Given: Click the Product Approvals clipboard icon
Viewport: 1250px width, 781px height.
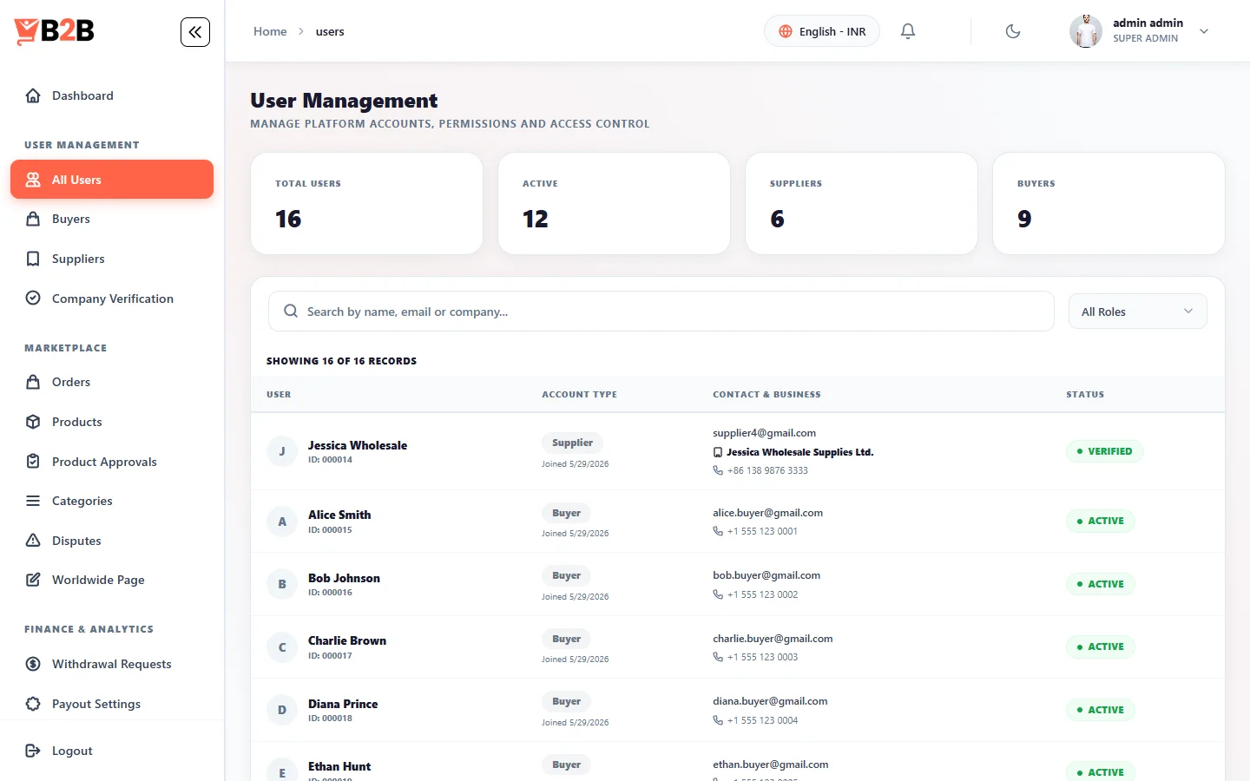Looking at the screenshot, I should point(33,462).
